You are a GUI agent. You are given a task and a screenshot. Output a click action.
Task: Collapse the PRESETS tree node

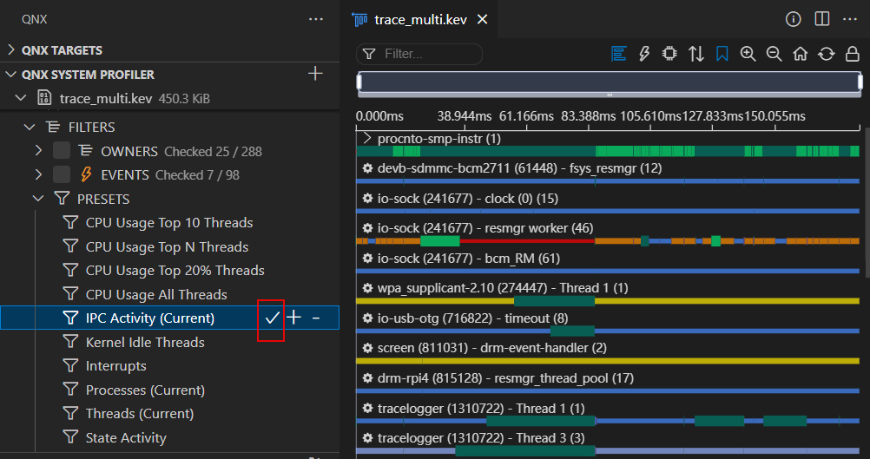pyautogui.click(x=37, y=199)
